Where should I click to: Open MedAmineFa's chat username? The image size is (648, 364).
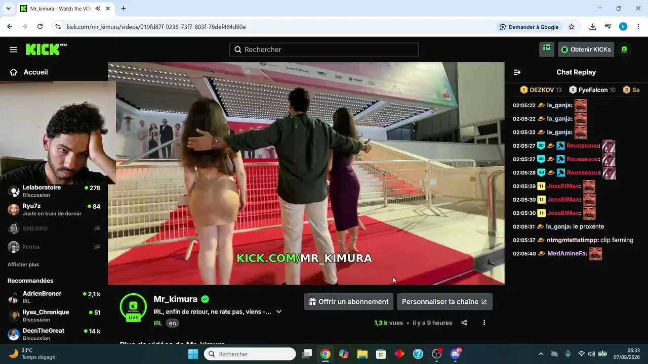[x=568, y=254]
